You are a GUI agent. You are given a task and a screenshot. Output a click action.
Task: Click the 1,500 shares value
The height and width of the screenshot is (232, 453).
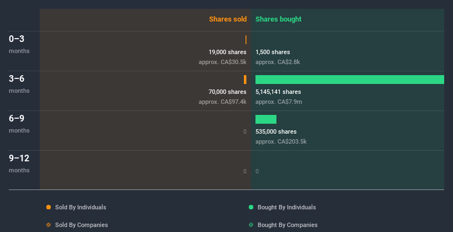point(273,52)
